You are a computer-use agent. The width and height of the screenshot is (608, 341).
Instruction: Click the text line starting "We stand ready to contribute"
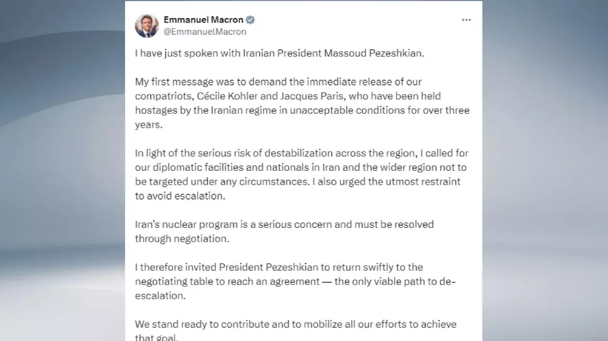(x=295, y=324)
